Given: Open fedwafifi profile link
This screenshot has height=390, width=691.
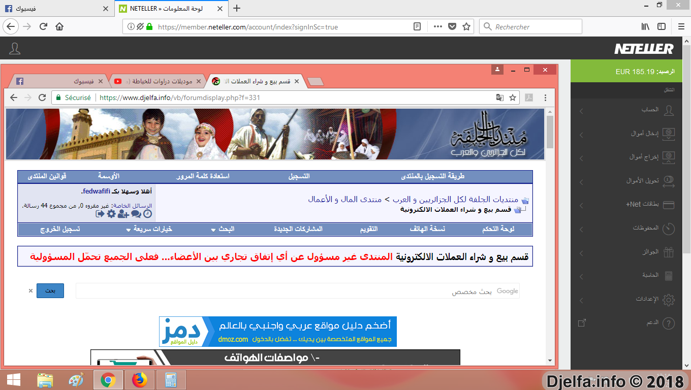Looking at the screenshot, I should coord(96,192).
